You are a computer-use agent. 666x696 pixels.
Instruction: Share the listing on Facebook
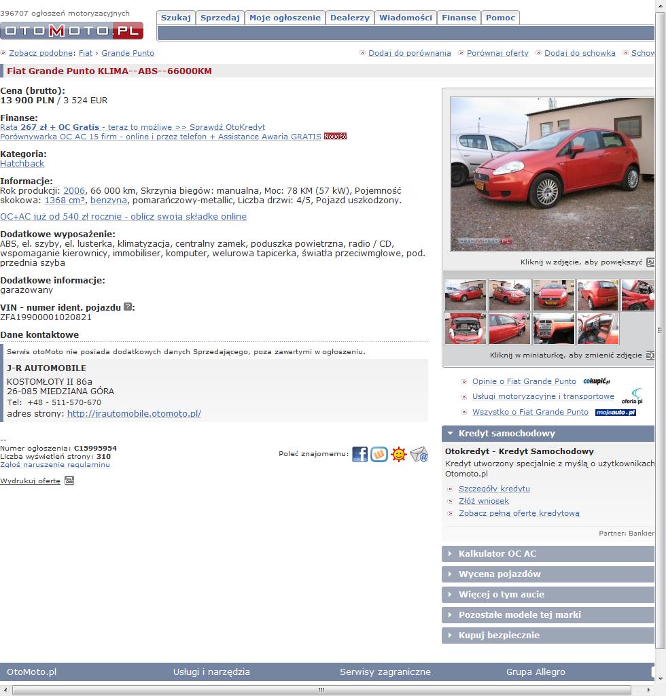[x=360, y=454]
